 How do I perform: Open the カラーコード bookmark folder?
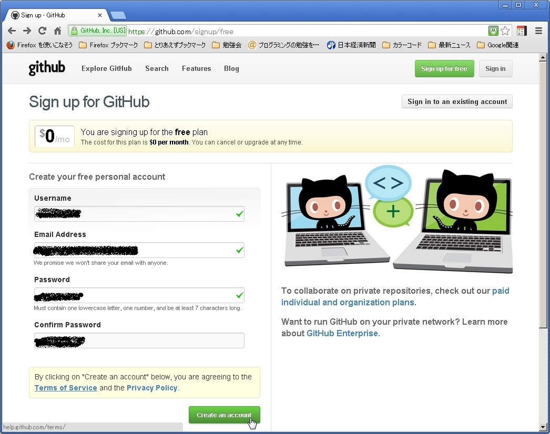(x=402, y=45)
